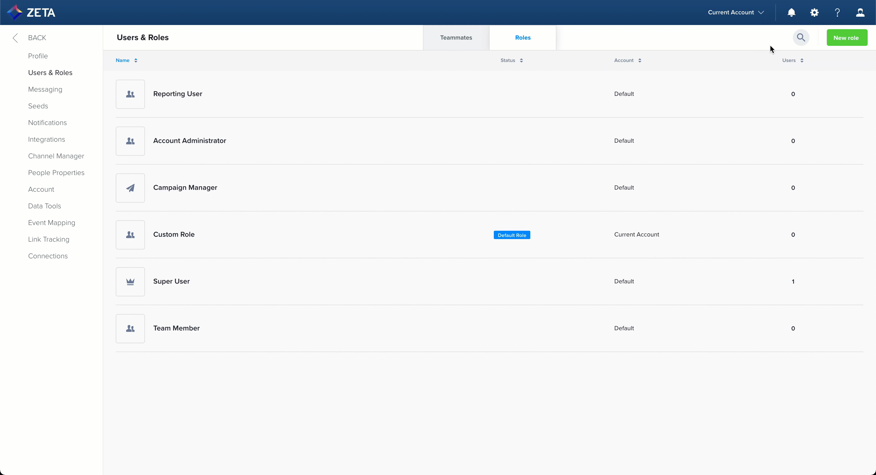Viewport: 876px width, 475px height.
Task: Open the notifications bell icon
Action: (791, 12)
